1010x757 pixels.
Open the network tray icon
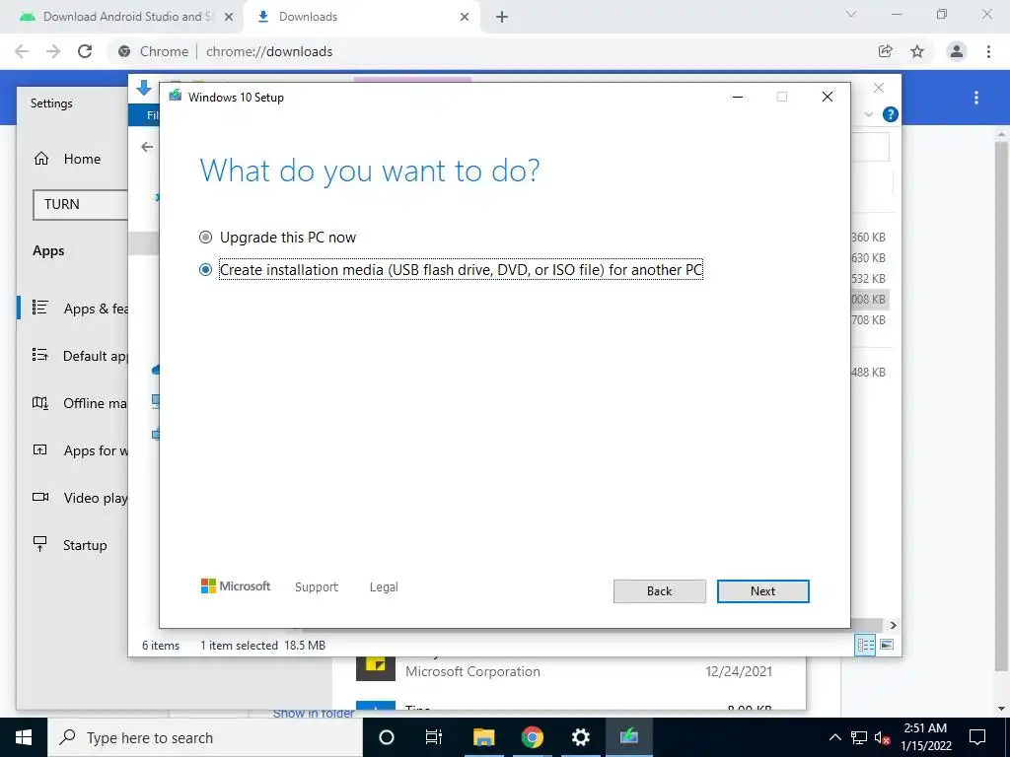click(x=859, y=737)
